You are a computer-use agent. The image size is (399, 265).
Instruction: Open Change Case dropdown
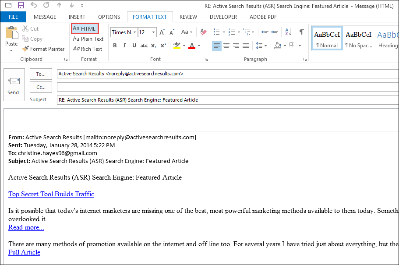187,32
